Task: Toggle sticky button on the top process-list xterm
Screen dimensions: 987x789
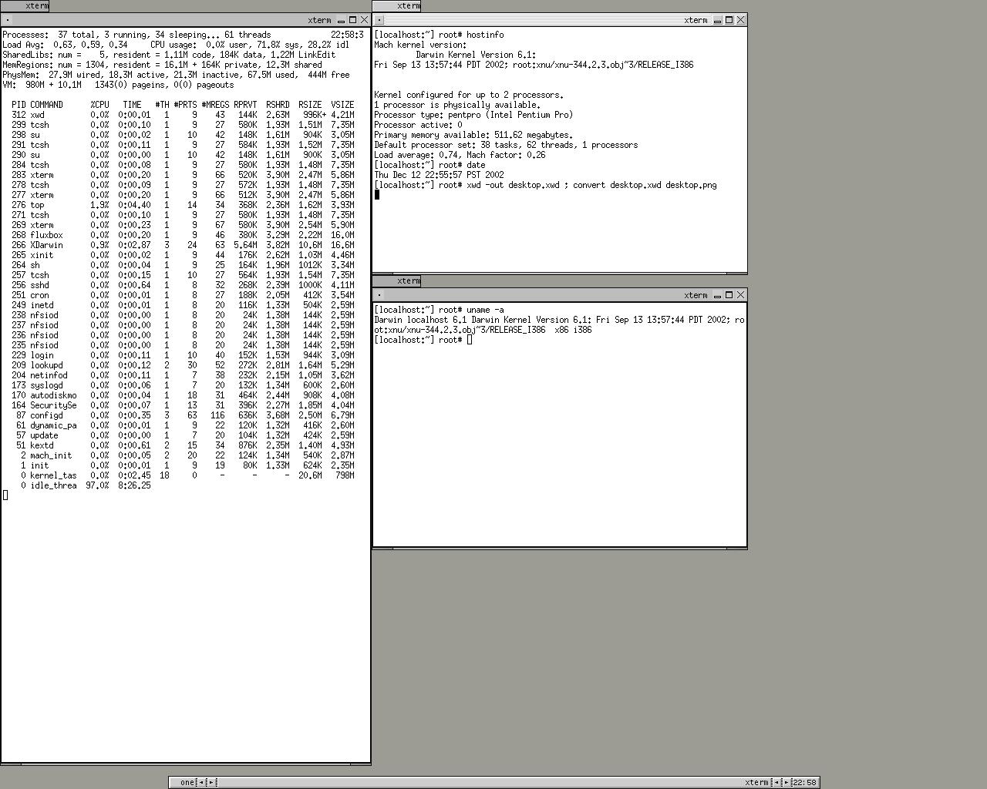Action: pos(8,20)
